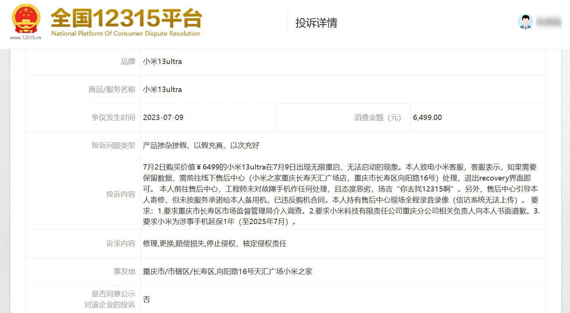This screenshot has width=570, height=313.
Task: Click the 争议发生时间 field label
Action: pos(112,117)
